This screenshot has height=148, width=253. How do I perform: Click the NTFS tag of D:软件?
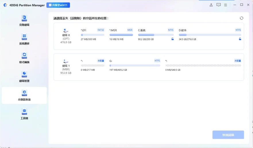pos(238,30)
